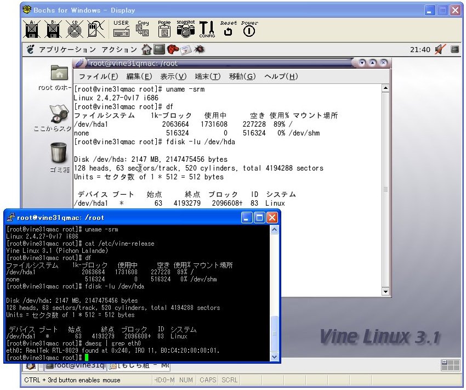The image size is (466, 390).
Task: Click the floppy B: drive icon
Action: [53, 29]
